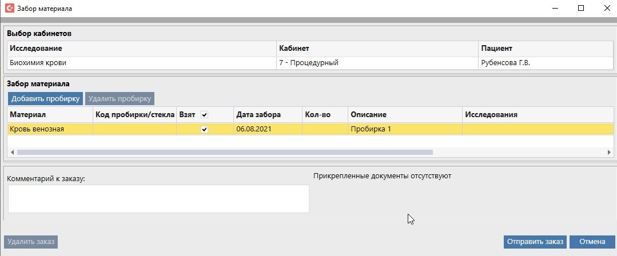Viewport: 617px width, 256px height.
Task: Sort by the Материал column header
Action: coord(49,115)
